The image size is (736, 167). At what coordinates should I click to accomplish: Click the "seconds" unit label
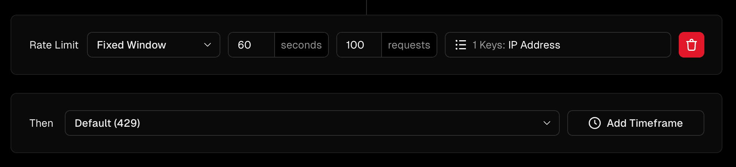(301, 45)
